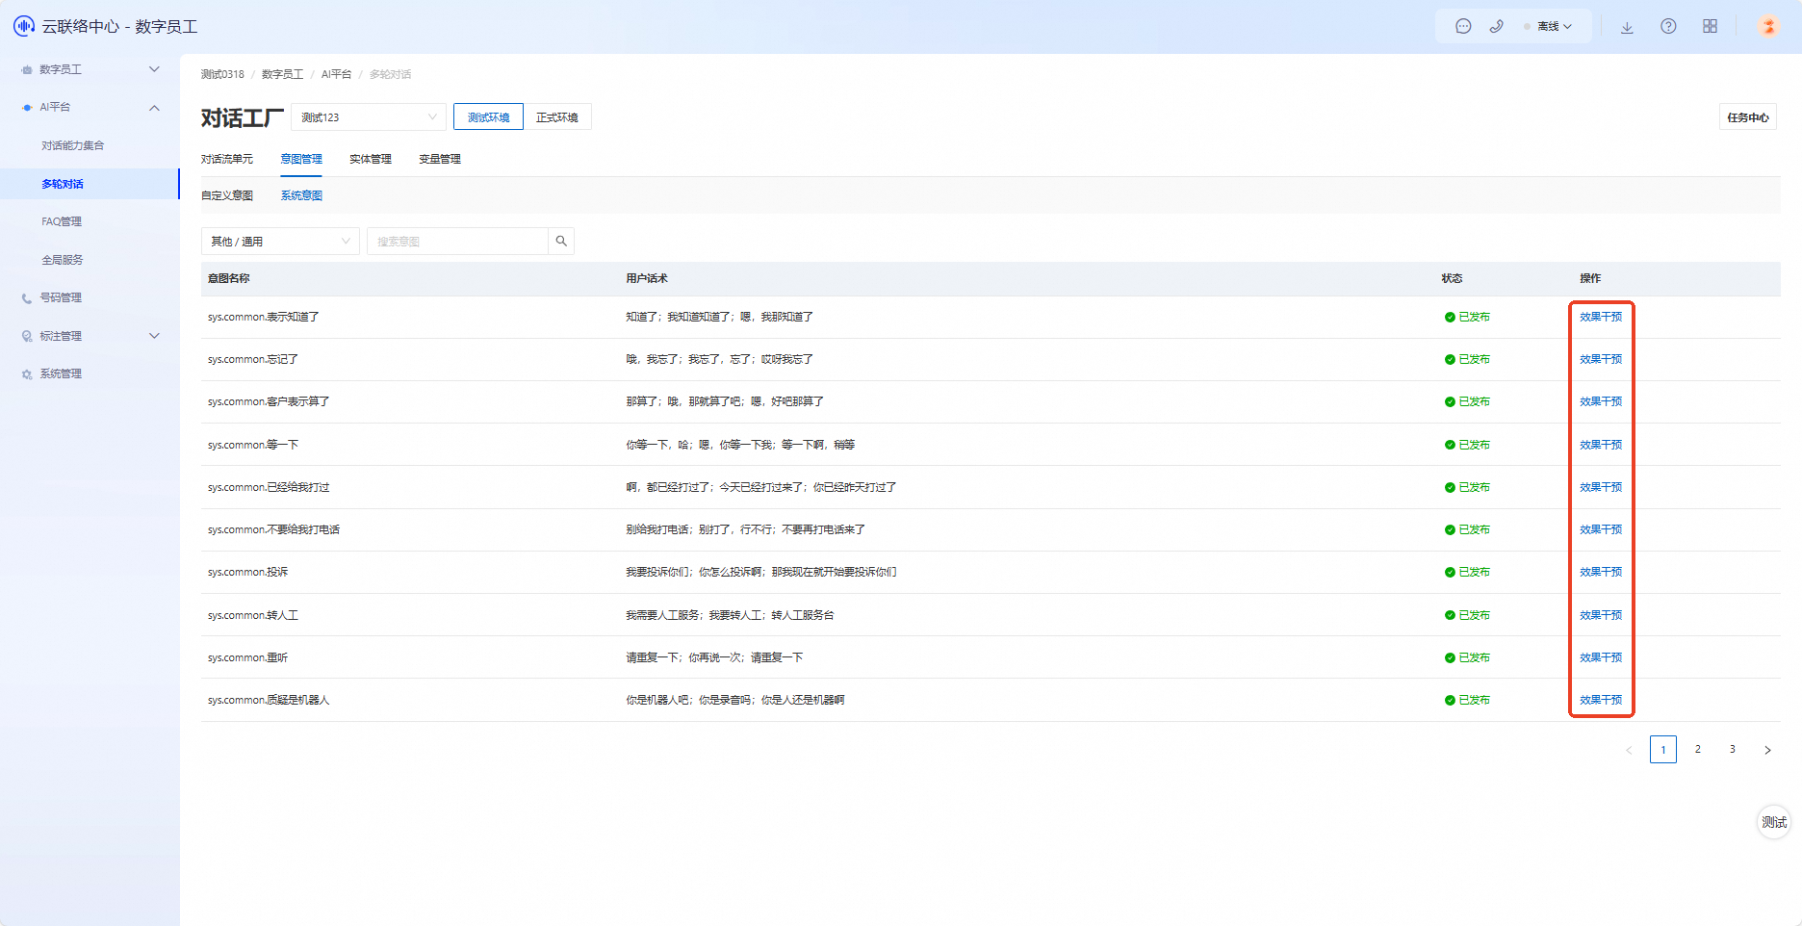
Task: Expand the 数字员工 sidebar chevron
Action: point(154,69)
